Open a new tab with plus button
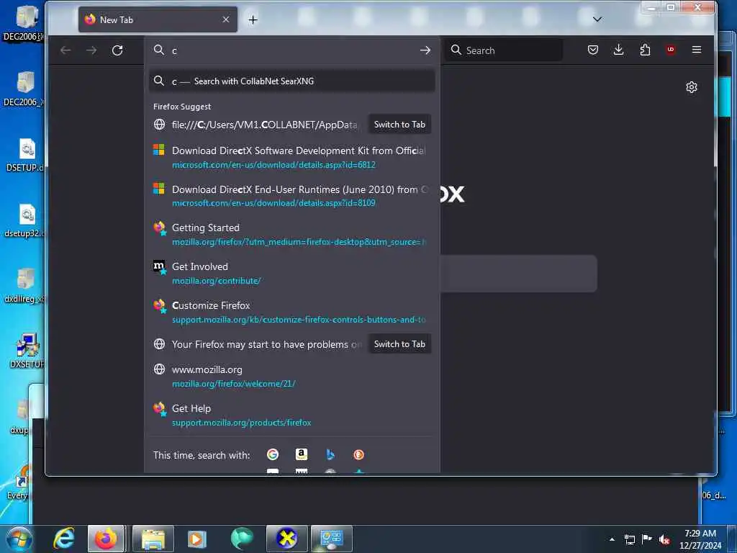Viewport: 737px width, 553px height. click(x=253, y=19)
